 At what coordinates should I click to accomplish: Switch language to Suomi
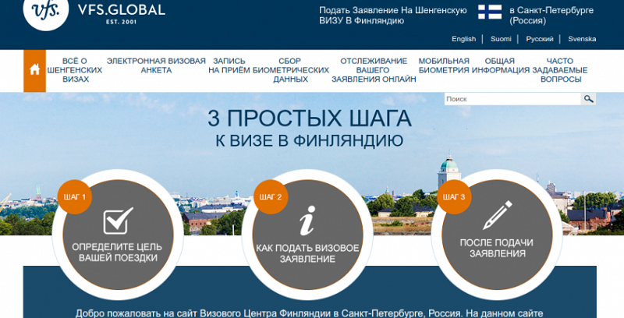tap(501, 39)
